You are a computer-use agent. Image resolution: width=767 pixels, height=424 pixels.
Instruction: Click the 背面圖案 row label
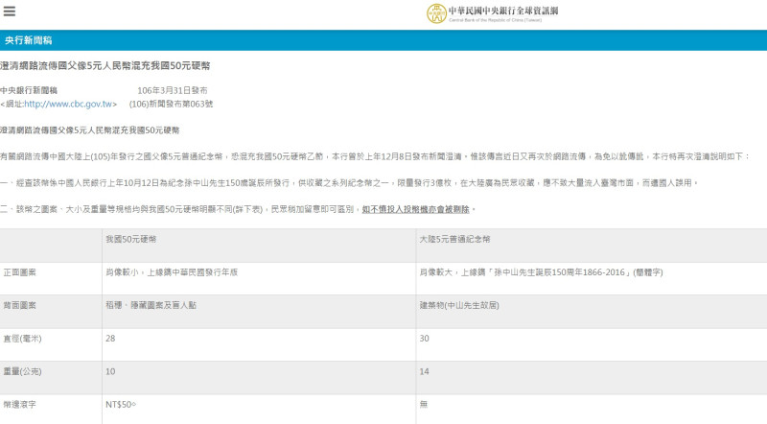click(19, 305)
